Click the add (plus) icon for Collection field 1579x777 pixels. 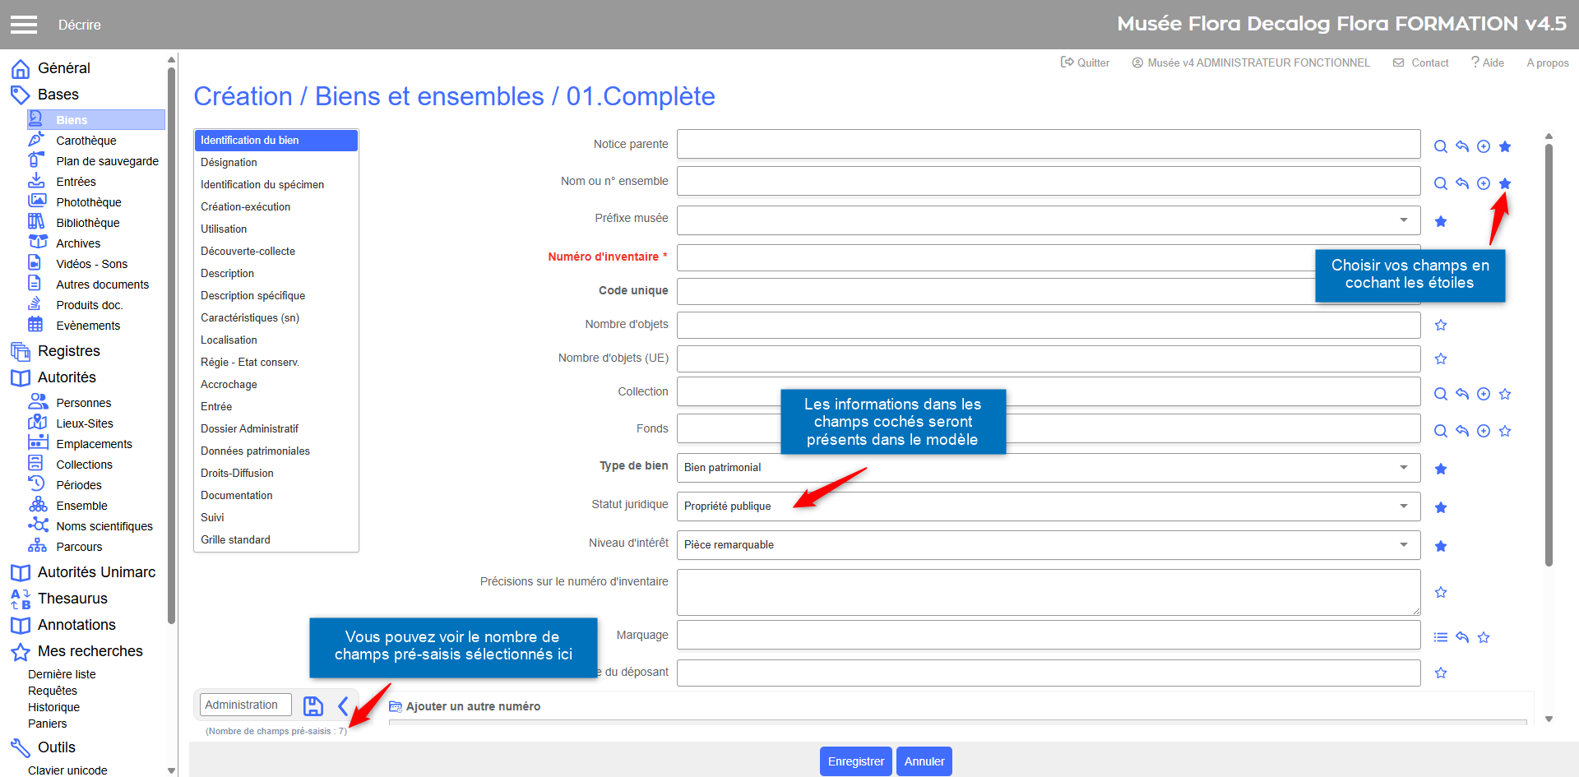tap(1483, 394)
